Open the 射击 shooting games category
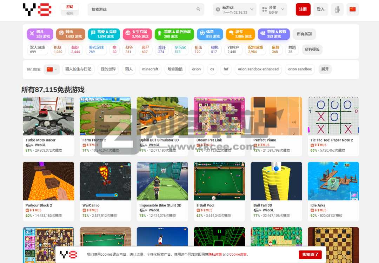The height and width of the screenshot is (263, 379). [71, 34]
